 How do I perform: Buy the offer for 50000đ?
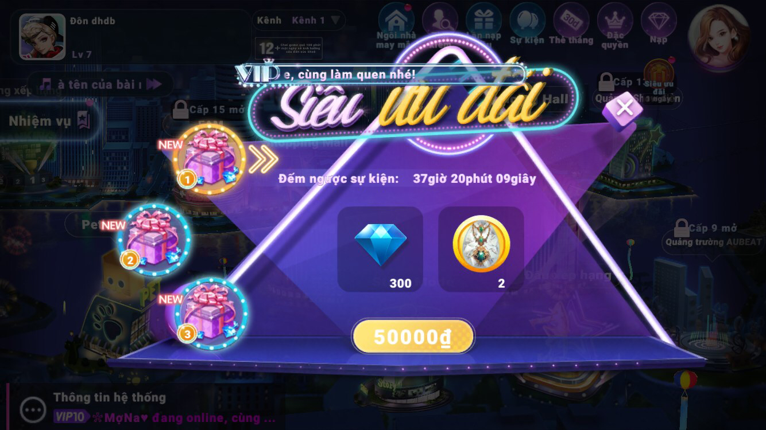click(413, 337)
